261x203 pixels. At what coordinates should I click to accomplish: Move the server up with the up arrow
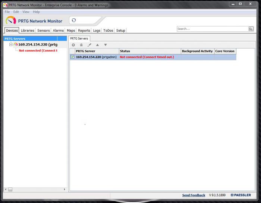point(97,45)
